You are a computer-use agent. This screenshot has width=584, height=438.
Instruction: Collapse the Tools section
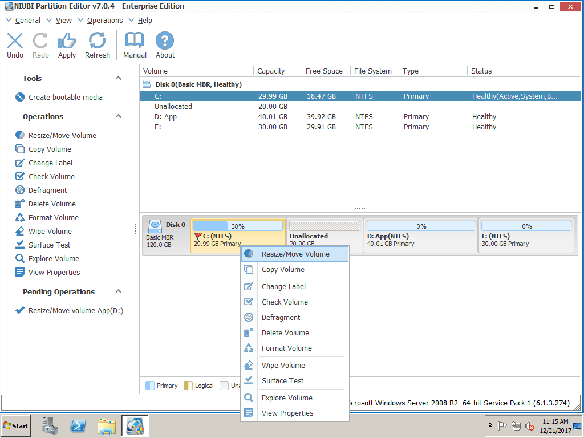click(118, 78)
